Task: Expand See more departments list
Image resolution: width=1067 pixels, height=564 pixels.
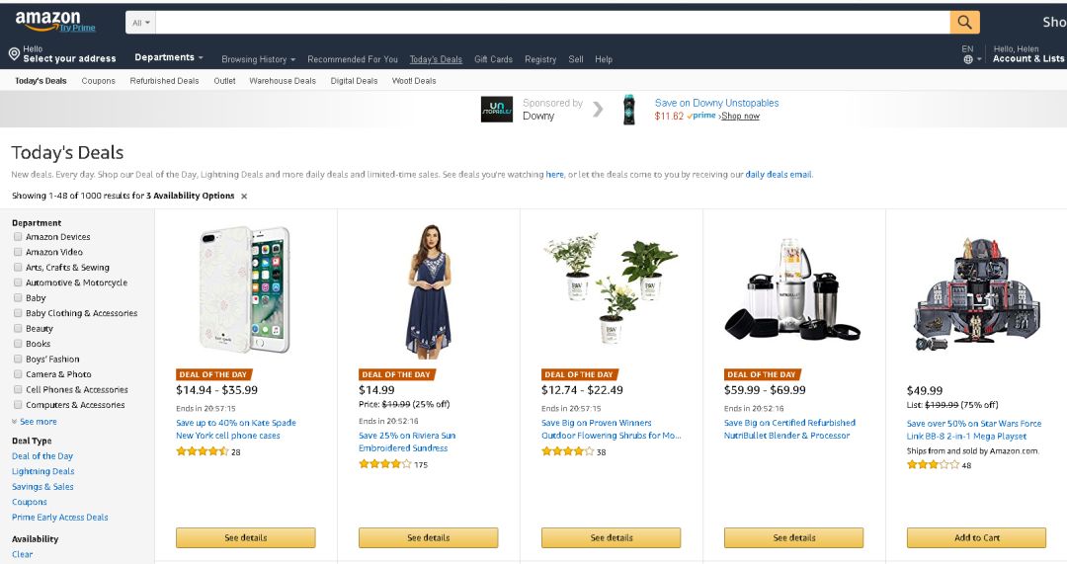Action: (x=34, y=422)
